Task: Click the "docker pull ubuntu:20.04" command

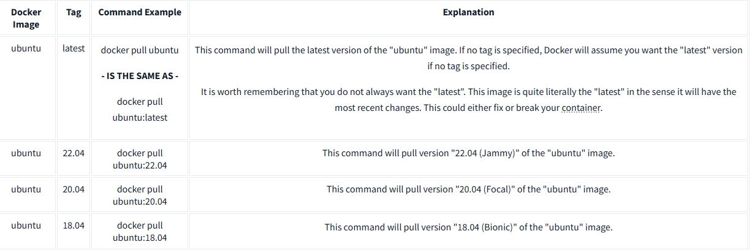Action: click(140, 195)
